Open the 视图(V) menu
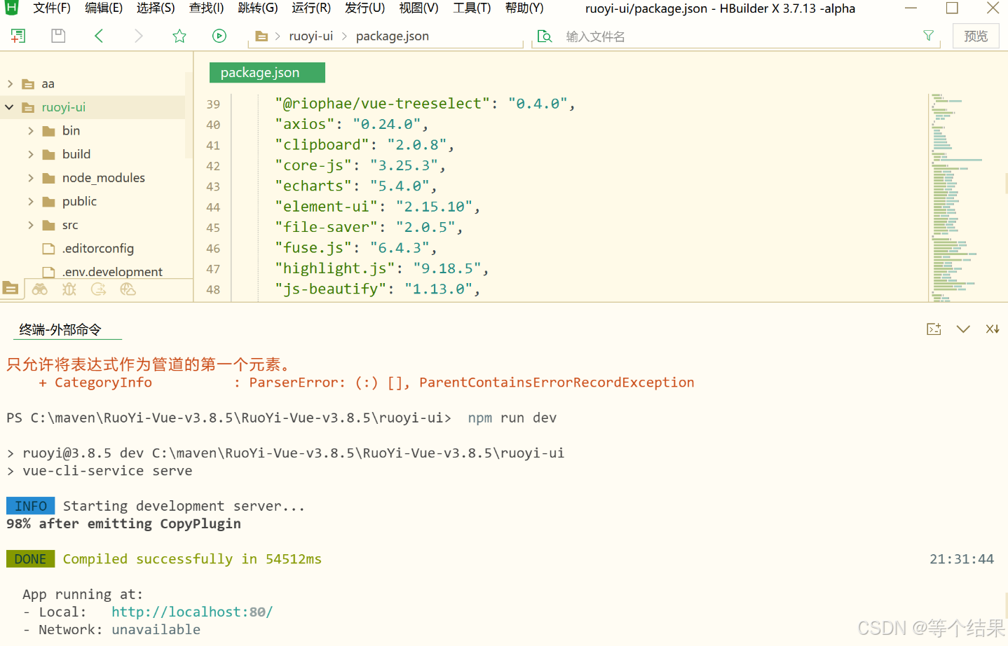 coord(418,8)
